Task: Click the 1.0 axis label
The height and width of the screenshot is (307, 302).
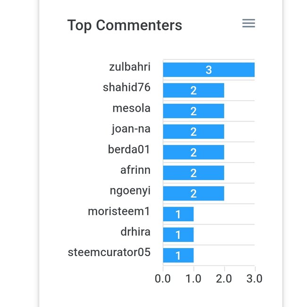Action: click(x=193, y=279)
